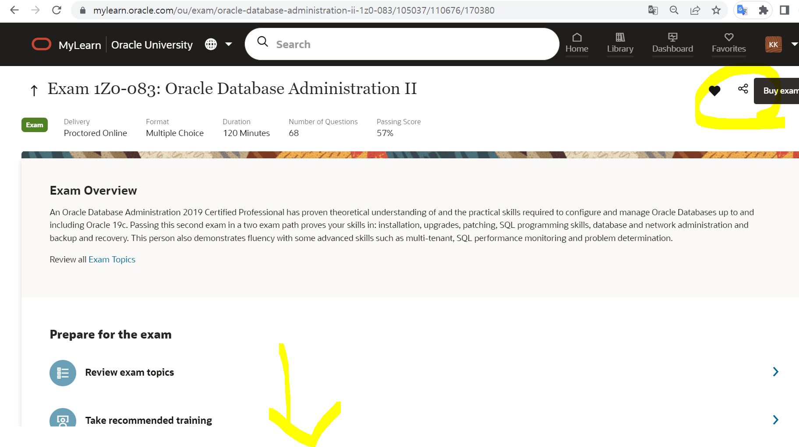
Task: Open the Review exam topics row
Action: pyautogui.click(x=414, y=372)
